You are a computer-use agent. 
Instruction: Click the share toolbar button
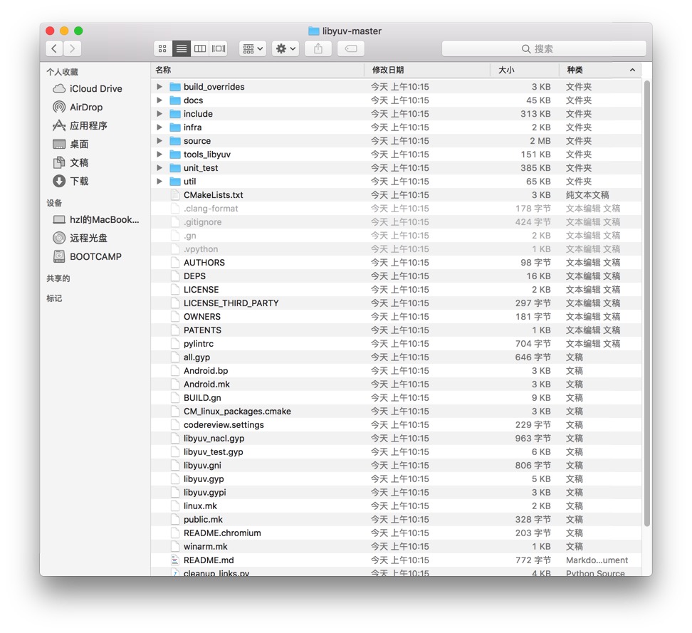click(318, 48)
